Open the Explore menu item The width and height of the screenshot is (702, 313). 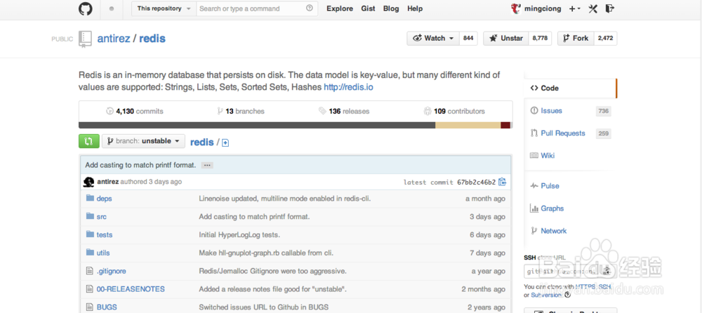point(340,8)
